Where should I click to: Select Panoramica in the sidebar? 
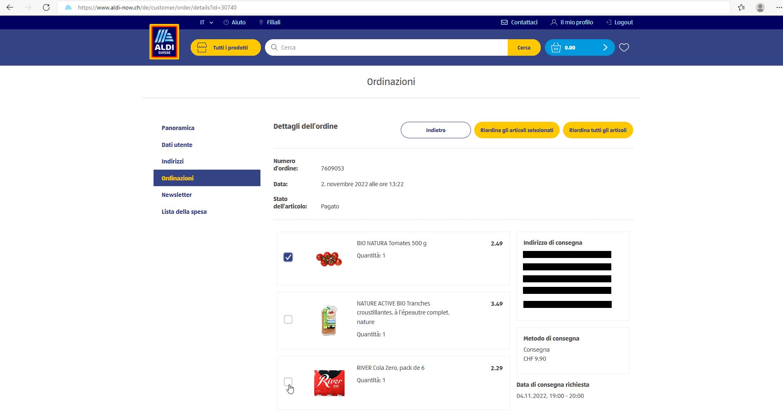(178, 128)
